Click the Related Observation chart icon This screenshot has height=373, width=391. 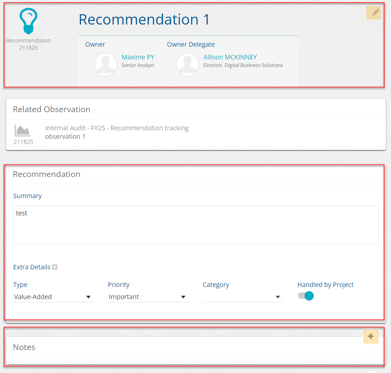point(22,131)
